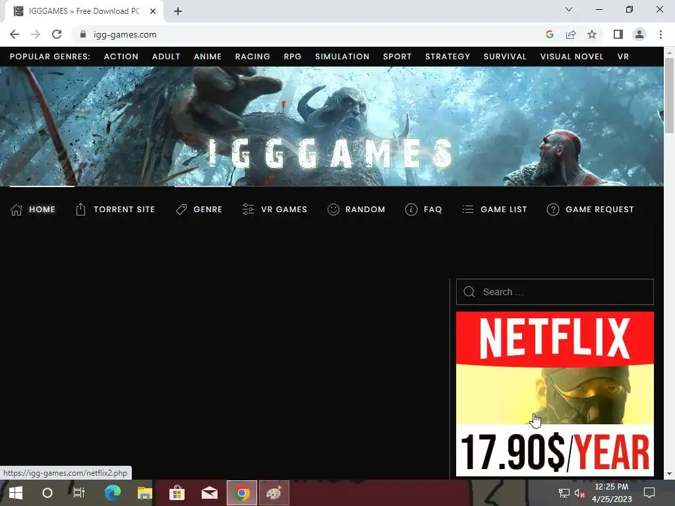Open the GENRE menu item
The image size is (675, 506).
[x=208, y=210]
